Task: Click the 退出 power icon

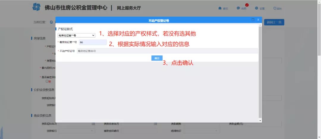Action: pyautogui.click(x=275, y=8)
